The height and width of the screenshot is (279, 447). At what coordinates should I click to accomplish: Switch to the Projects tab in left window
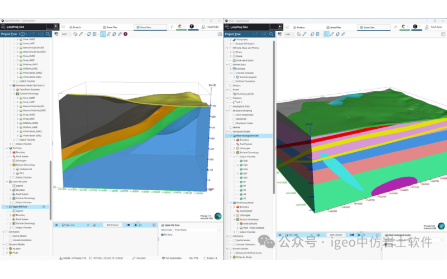click(x=75, y=27)
